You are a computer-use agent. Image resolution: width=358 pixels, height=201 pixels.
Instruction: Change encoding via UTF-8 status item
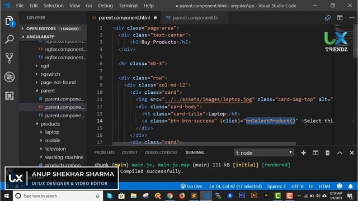[297, 186]
